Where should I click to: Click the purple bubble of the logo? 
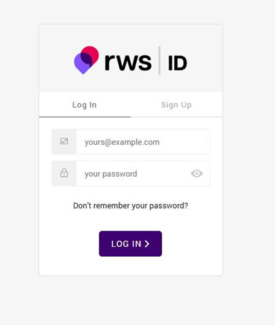point(82,63)
